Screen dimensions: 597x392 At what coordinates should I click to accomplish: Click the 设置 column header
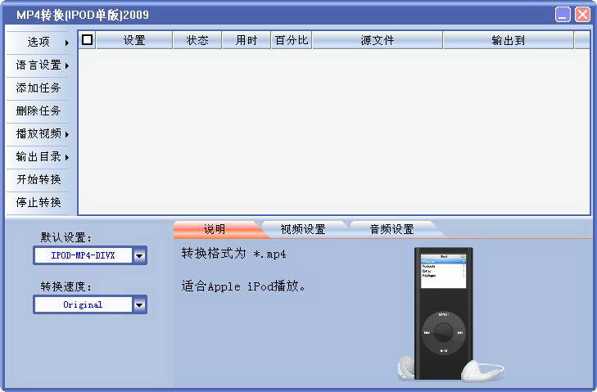[134, 40]
